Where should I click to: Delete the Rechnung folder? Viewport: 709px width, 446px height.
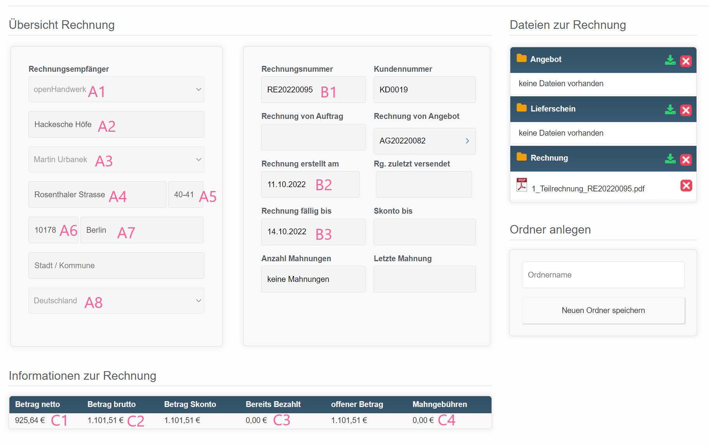686,159
